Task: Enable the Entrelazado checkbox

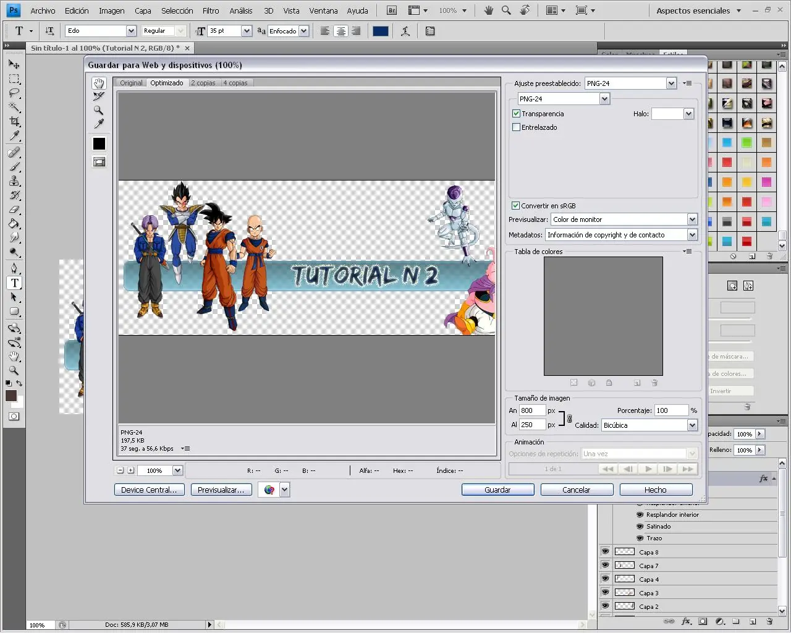Action: [517, 127]
